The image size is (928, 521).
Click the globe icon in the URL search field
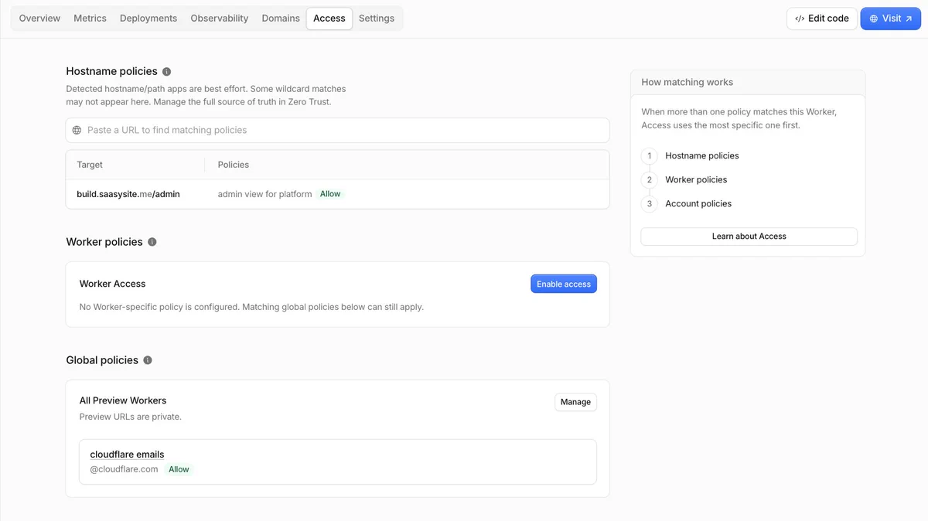click(x=77, y=130)
